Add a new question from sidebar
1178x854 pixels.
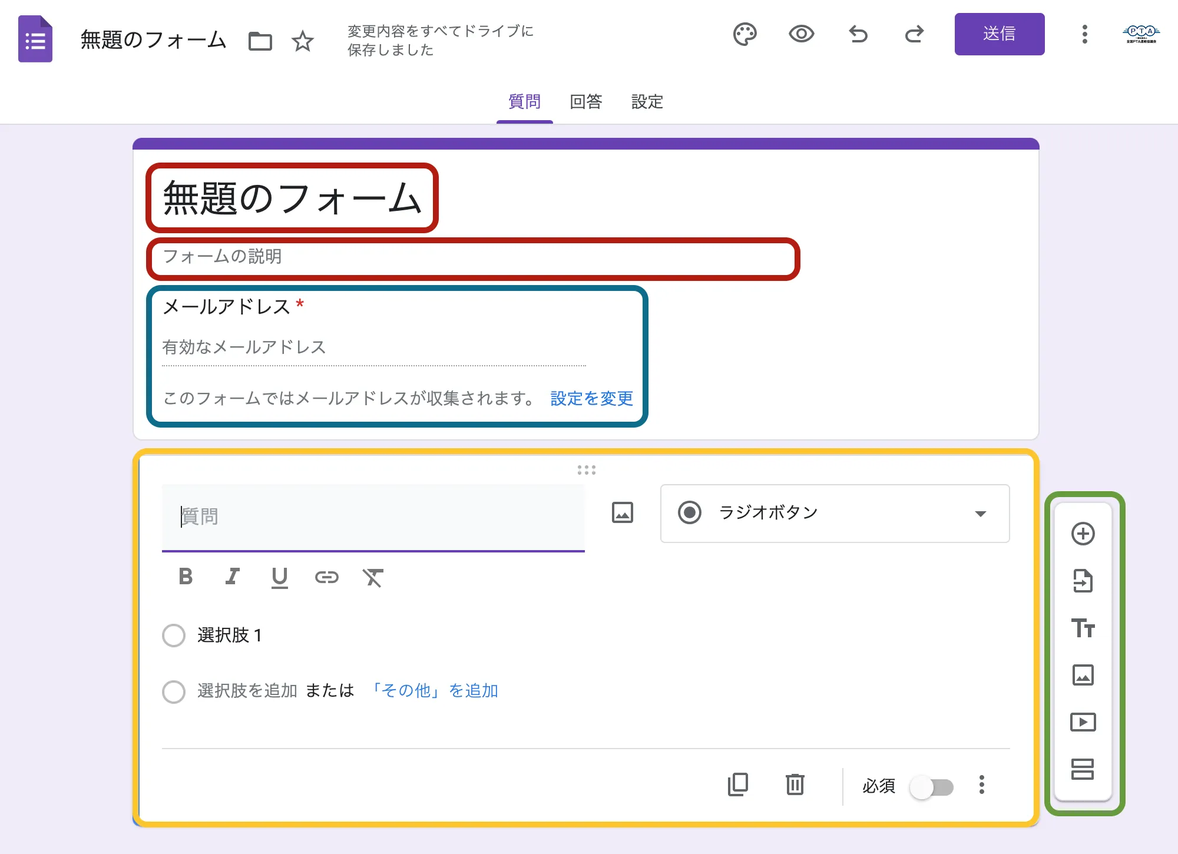coord(1083,534)
